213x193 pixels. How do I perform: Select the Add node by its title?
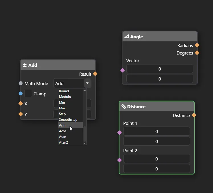coord(33,65)
